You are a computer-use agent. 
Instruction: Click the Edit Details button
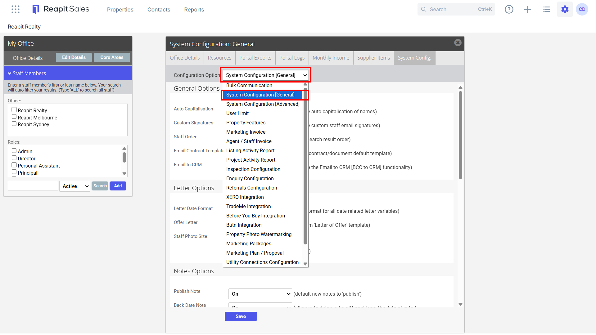point(74,57)
